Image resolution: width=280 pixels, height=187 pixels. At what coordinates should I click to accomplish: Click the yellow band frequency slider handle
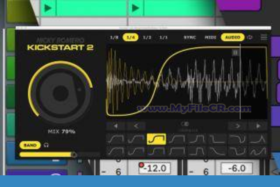coord(73,155)
